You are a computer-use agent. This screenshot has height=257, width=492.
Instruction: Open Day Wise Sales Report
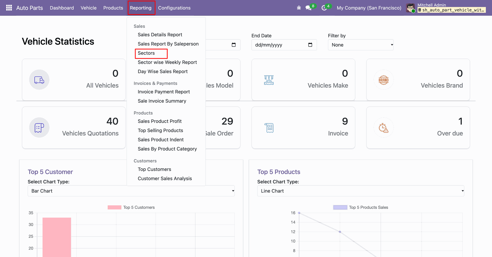163,71
